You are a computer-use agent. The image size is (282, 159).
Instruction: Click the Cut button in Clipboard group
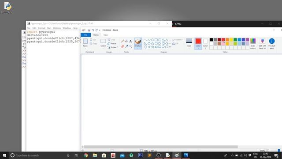point(93,40)
